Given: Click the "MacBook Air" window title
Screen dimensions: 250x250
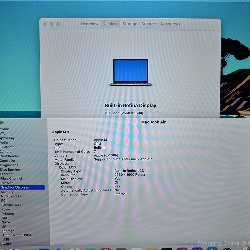Looking at the screenshot, I should (153, 122).
